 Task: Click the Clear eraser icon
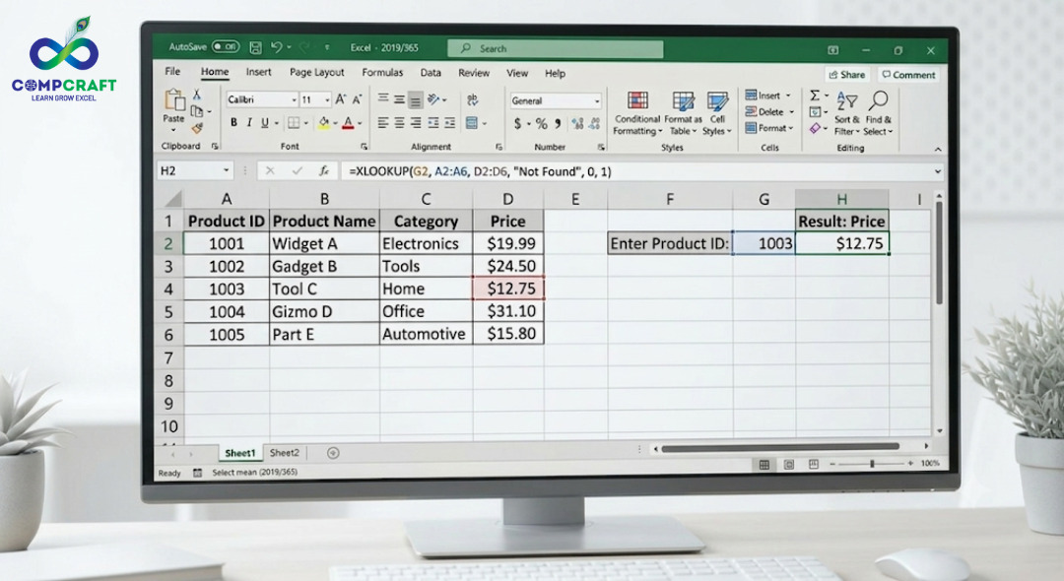click(815, 128)
